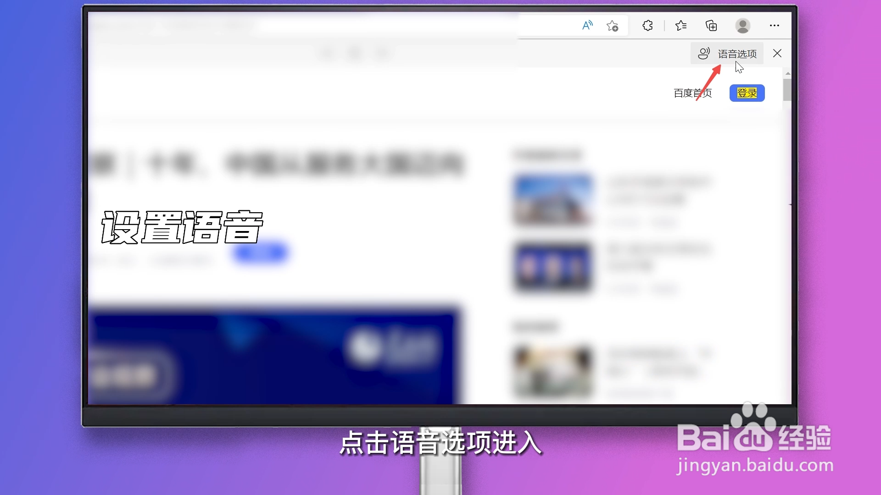The image size is (881, 495).
Task: Add this page to favorites via the star-plus icon
Action: pyautogui.click(x=613, y=26)
